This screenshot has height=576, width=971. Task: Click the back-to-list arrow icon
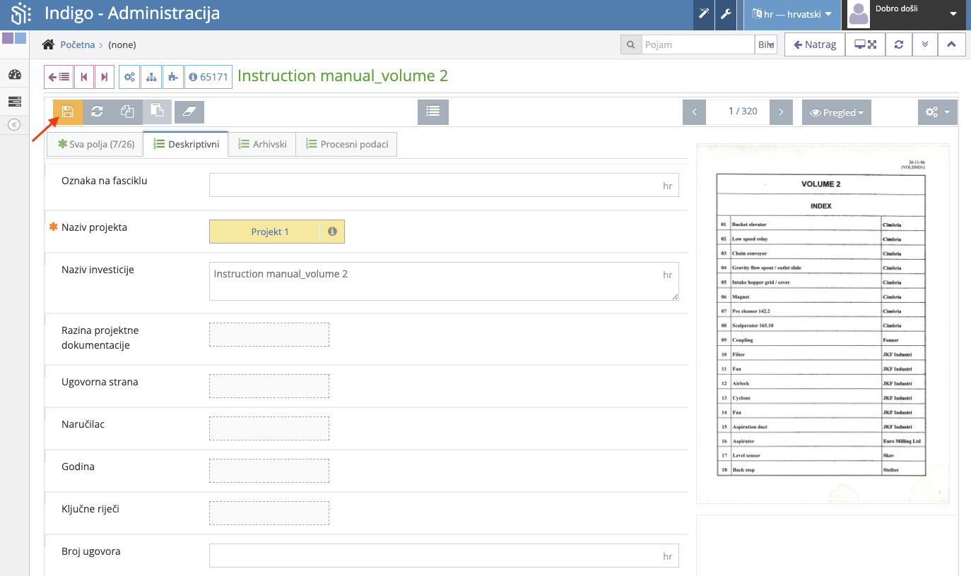(x=59, y=77)
